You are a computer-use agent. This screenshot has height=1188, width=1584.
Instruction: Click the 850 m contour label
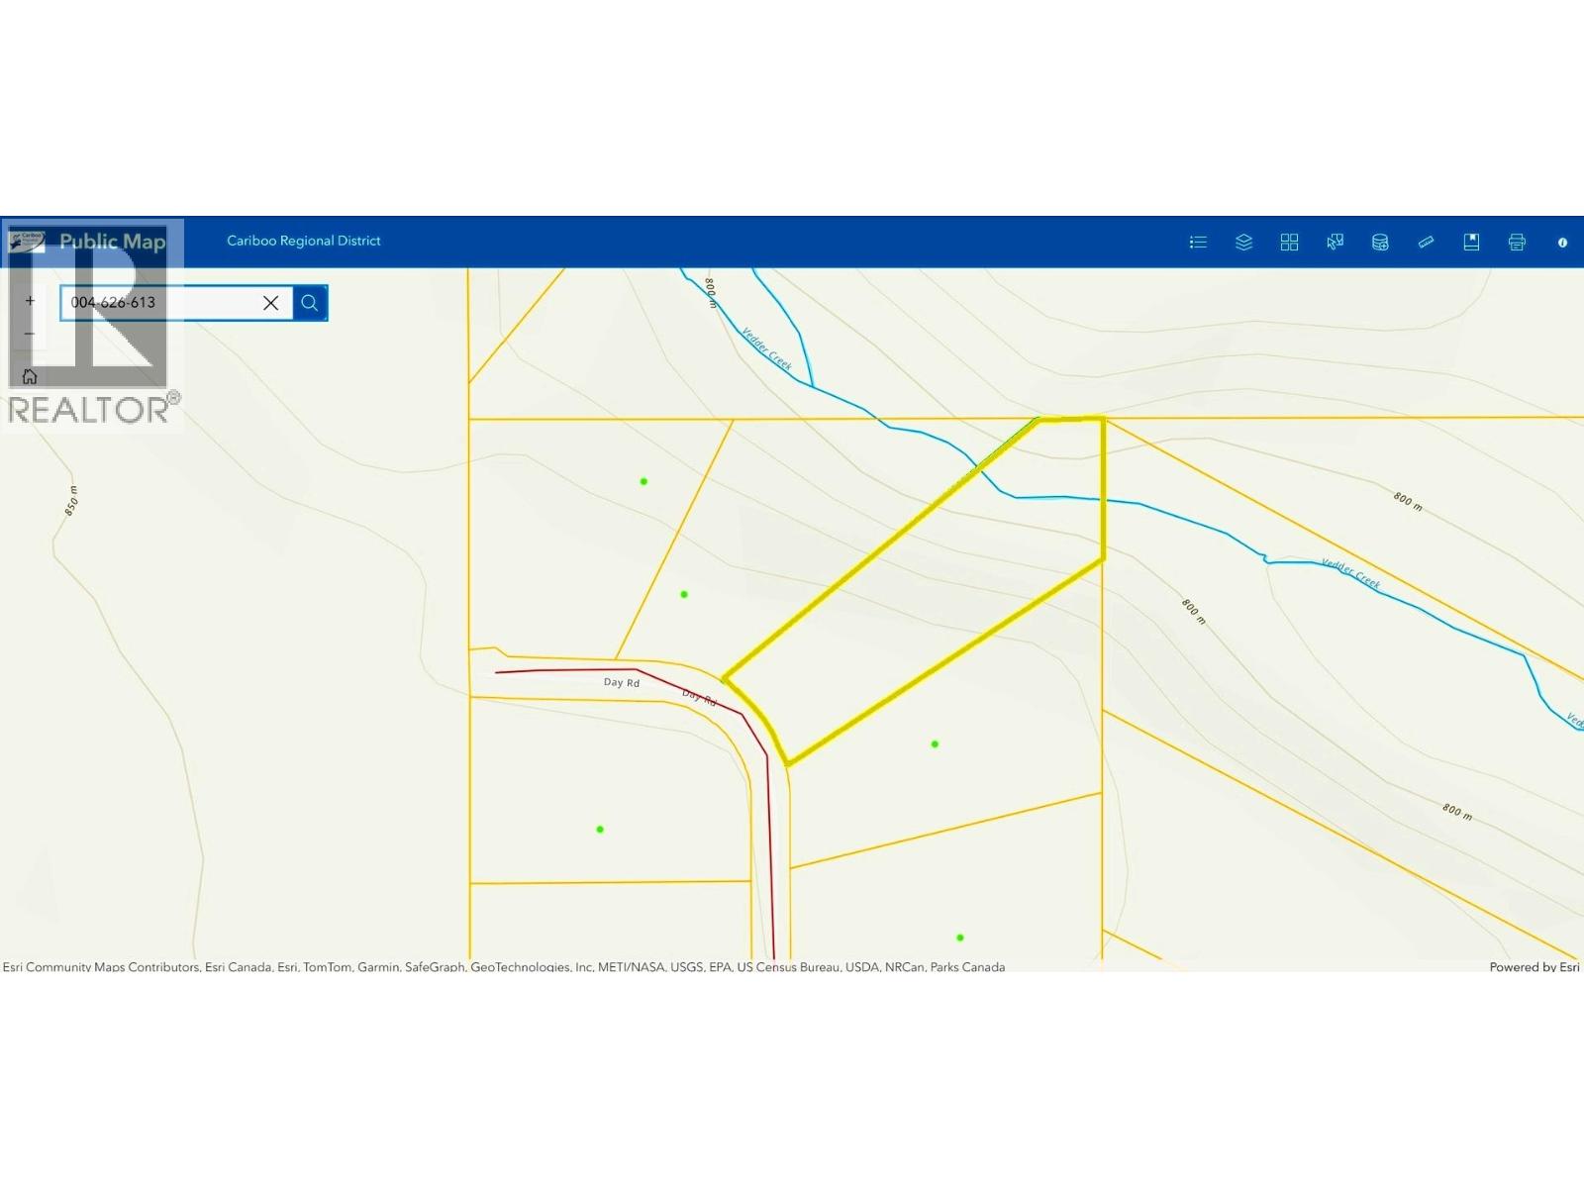point(71,501)
